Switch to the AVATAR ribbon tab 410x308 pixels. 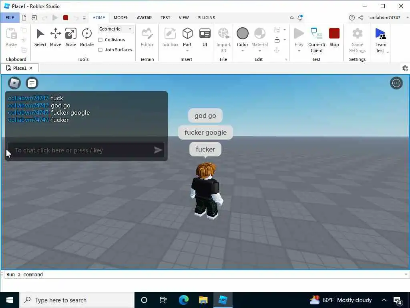tap(144, 18)
